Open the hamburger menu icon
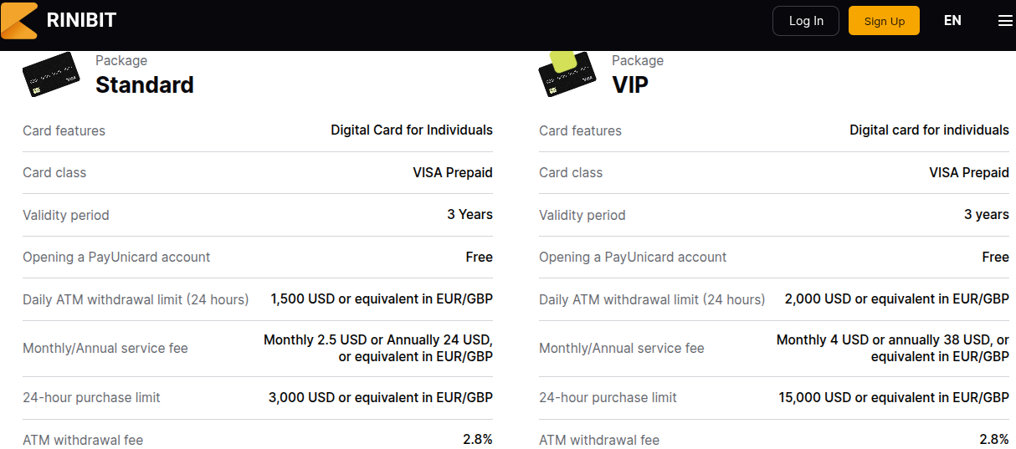The height and width of the screenshot is (449, 1016). (1005, 21)
